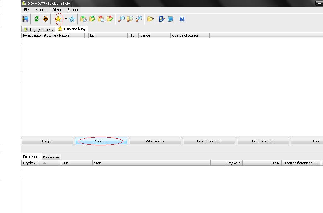Open the Plik menu
Screen dimensions: 323x213
pyautogui.click(x=26, y=10)
